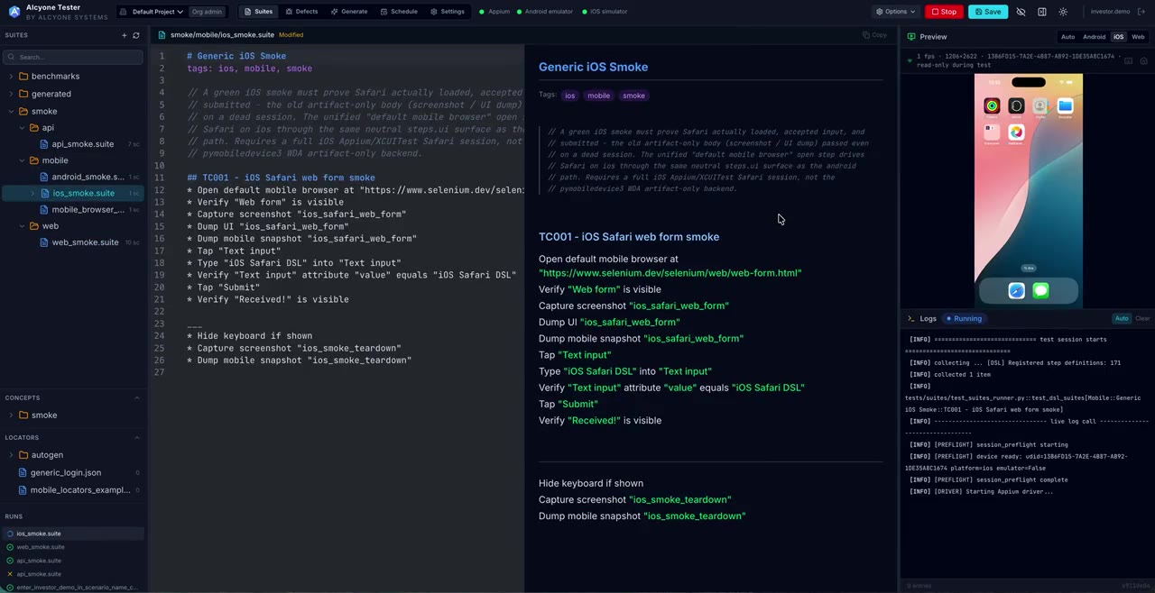Image resolution: width=1155 pixels, height=593 pixels.
Task: Copy the suite content
Action: pyautogui.click(x=874, y=35)
